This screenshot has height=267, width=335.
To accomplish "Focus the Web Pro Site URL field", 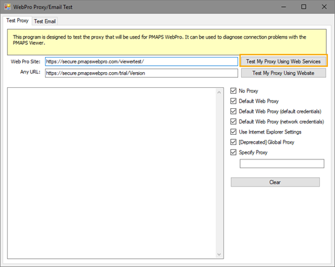I will pos(141,61).
